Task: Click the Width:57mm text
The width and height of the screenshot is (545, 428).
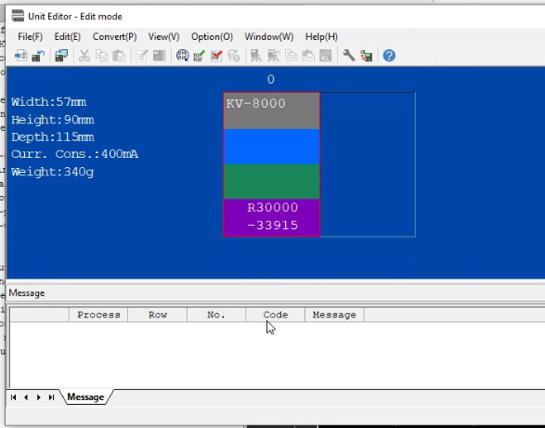Action: coord(48,102)
